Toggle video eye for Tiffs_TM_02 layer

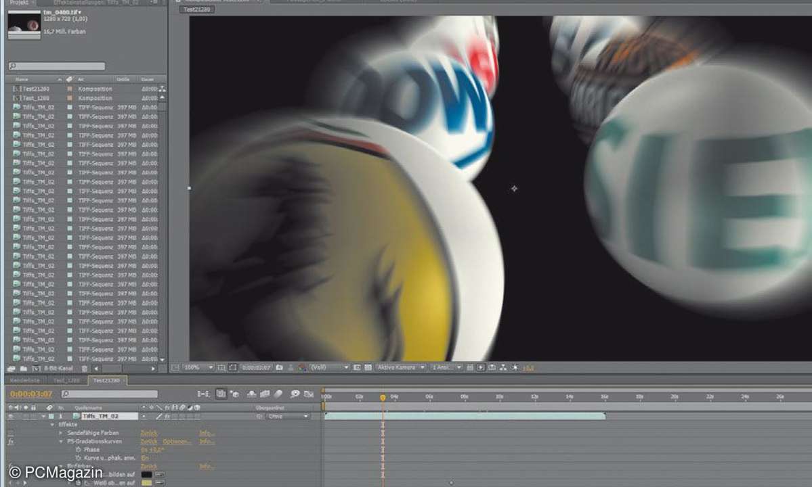(11, 416)
